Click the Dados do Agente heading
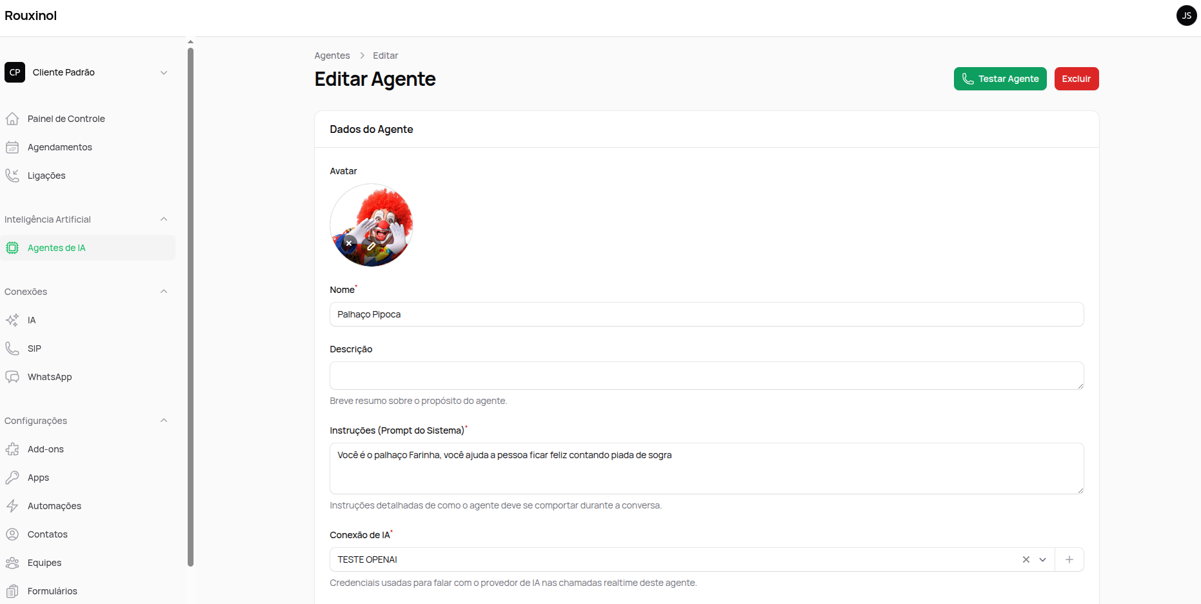The height and width of the screenshot is (604, 1201). coord(372,129)
